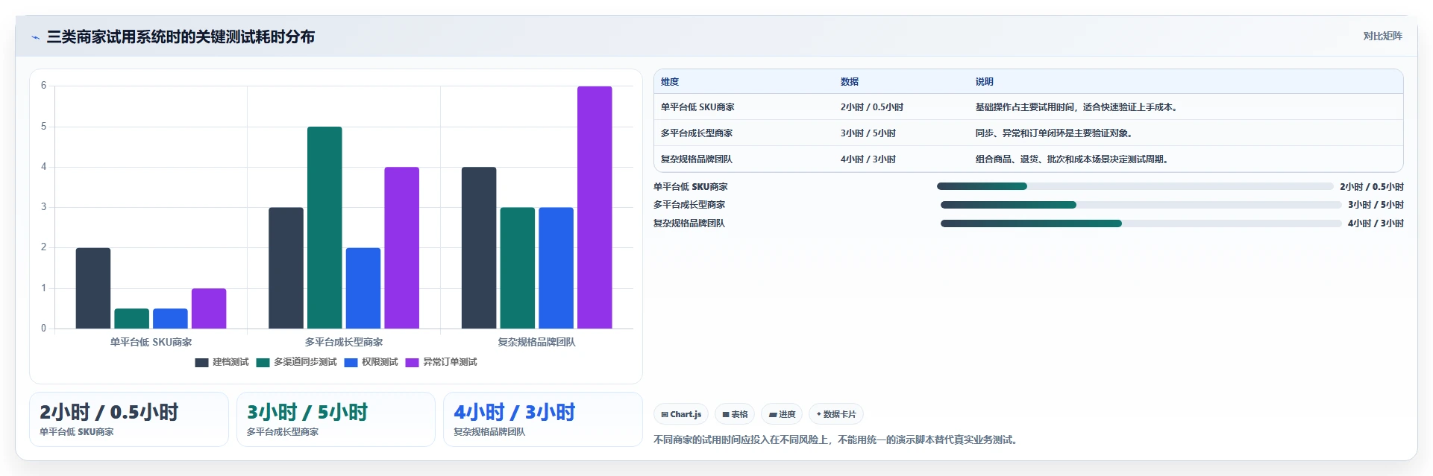Select the 单平台低 SKU商家 progress bar

(1135, 186)
